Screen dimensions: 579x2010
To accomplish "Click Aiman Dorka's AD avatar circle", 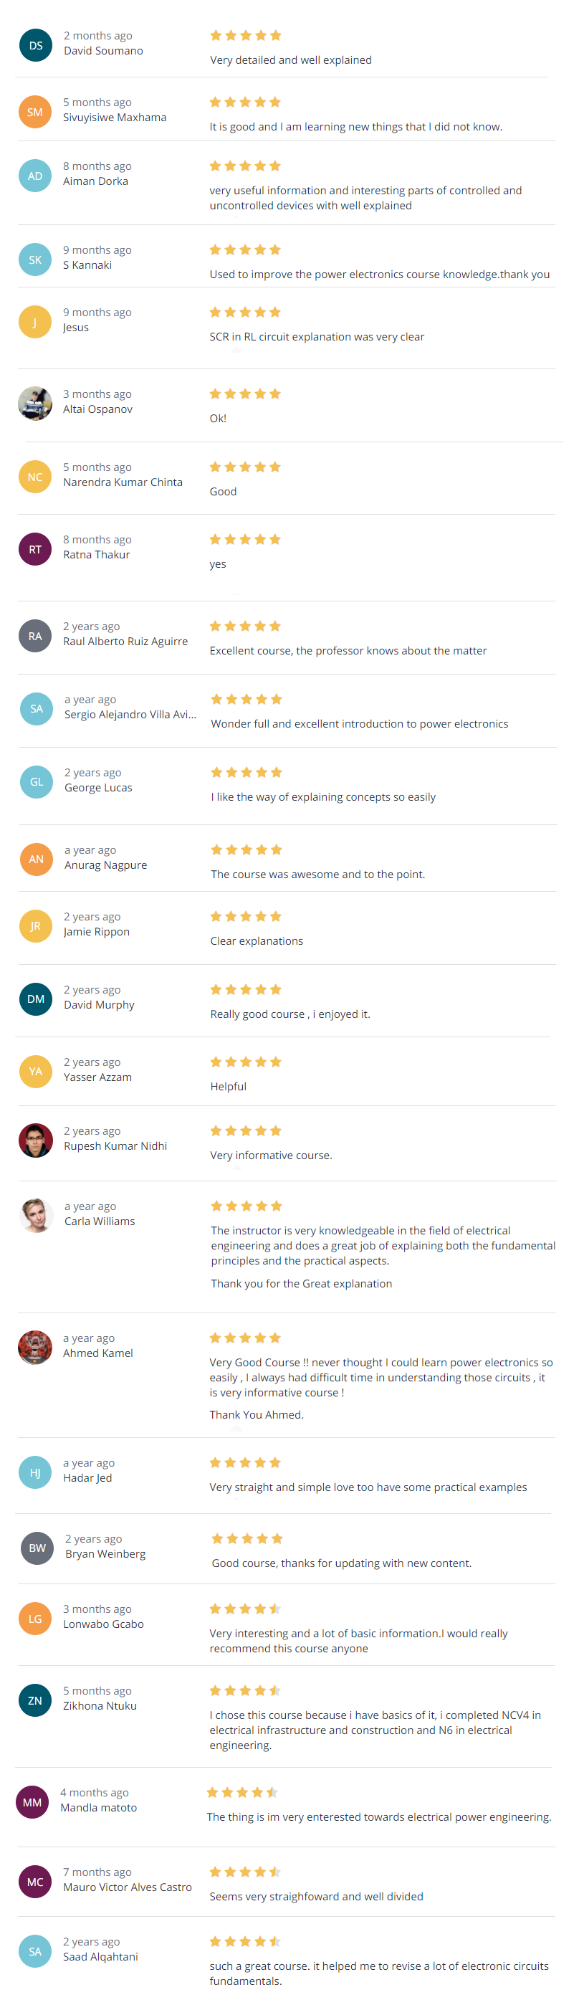I will pyautogui.click(x=35, y=176).
